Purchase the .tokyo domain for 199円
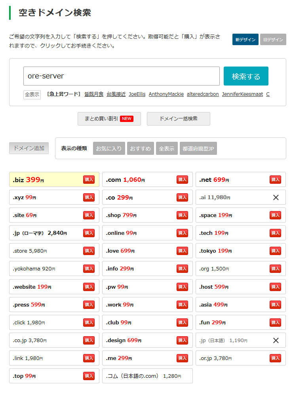The width and height of the screenshot is (293, 396). (275, 251)
